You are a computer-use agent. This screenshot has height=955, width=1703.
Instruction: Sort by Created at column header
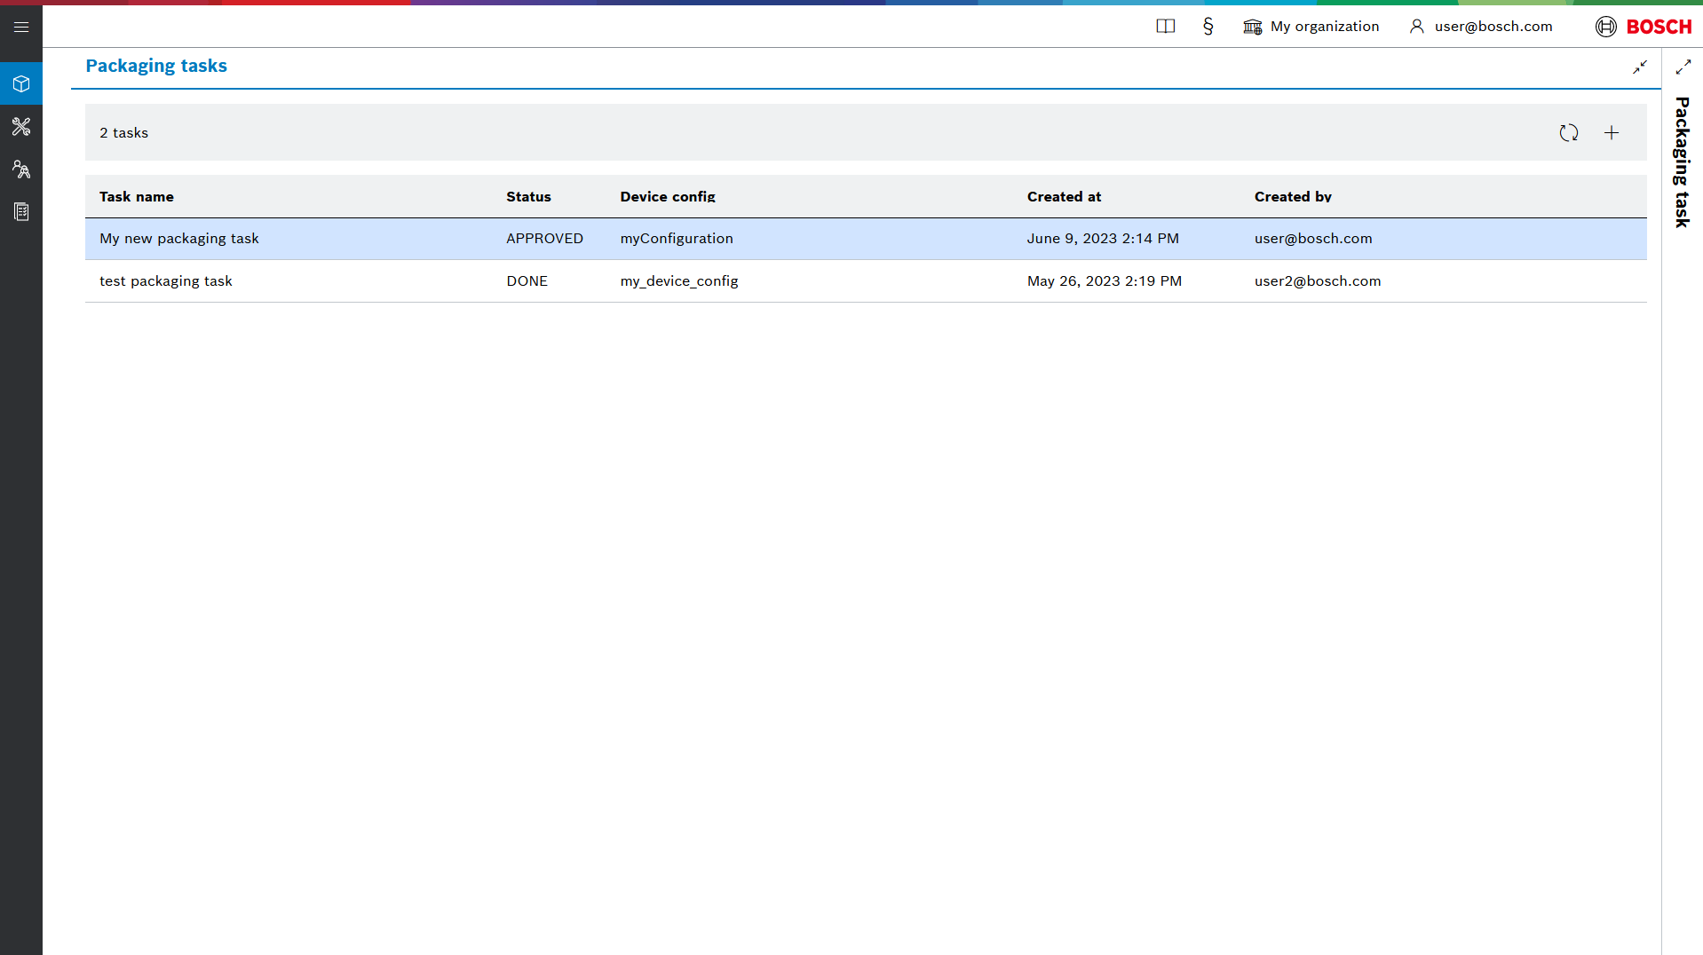click(1064, 197)
